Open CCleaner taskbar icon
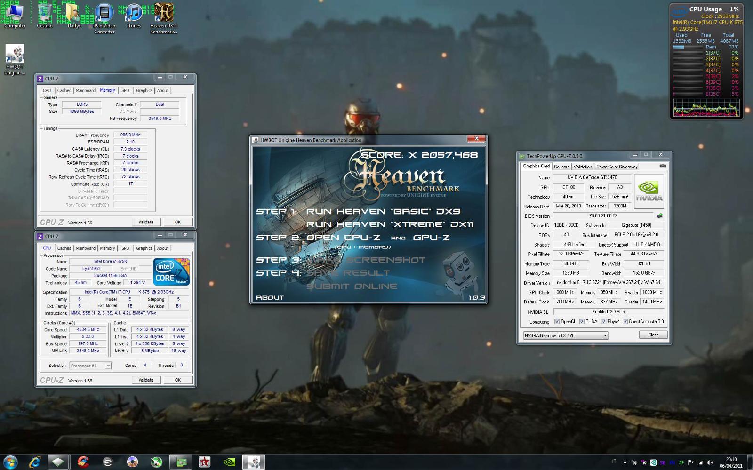The width and height of the screenshot is (753, 470). click(83, 462)
